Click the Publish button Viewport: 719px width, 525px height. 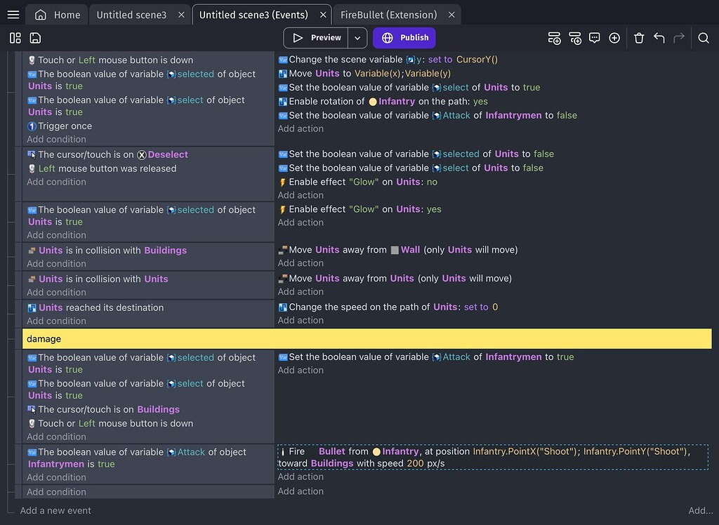404,37
